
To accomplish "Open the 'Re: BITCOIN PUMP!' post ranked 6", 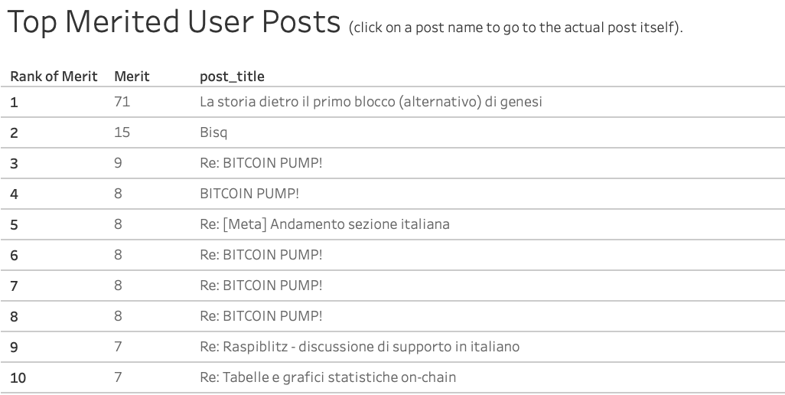I will click(x=261, y=255).
